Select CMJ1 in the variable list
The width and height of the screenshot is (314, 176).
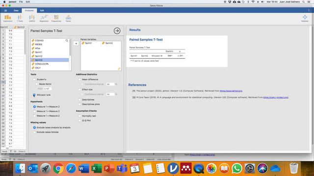click(50, 68)
